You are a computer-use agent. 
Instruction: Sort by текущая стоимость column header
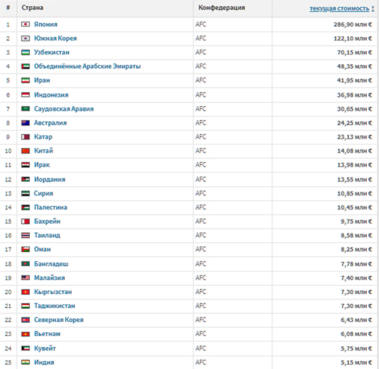[339, 9]
